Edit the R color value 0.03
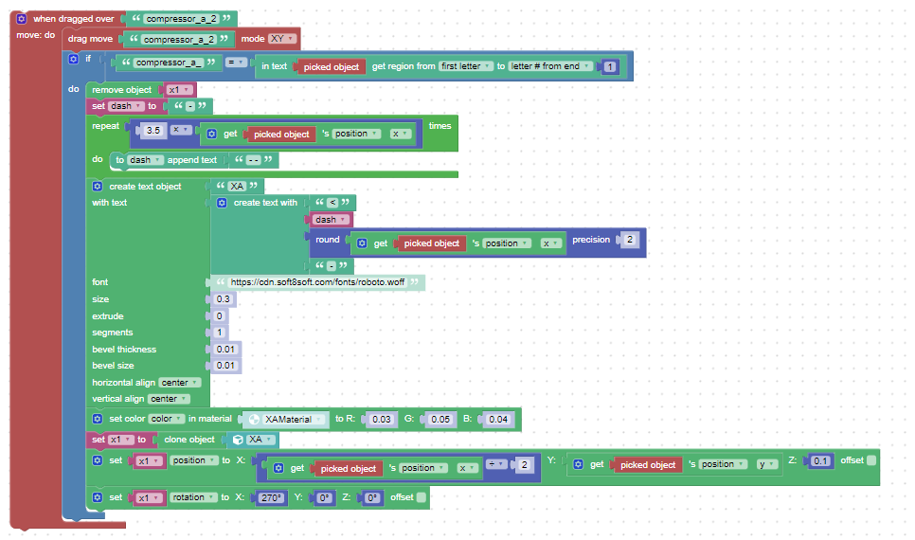Image resolution: width=915 pixels, height=540 pixels. 382,419
